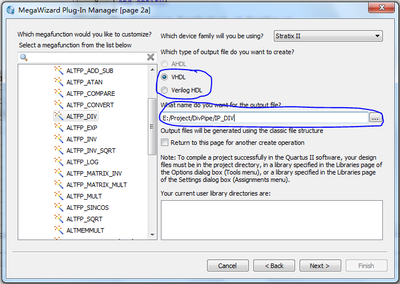Click the < Back button
The height and width of the screenshot is (284, 400).
coord(274,266)
